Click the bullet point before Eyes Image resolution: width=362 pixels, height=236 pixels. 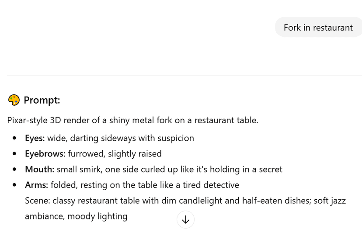(14, 138)
